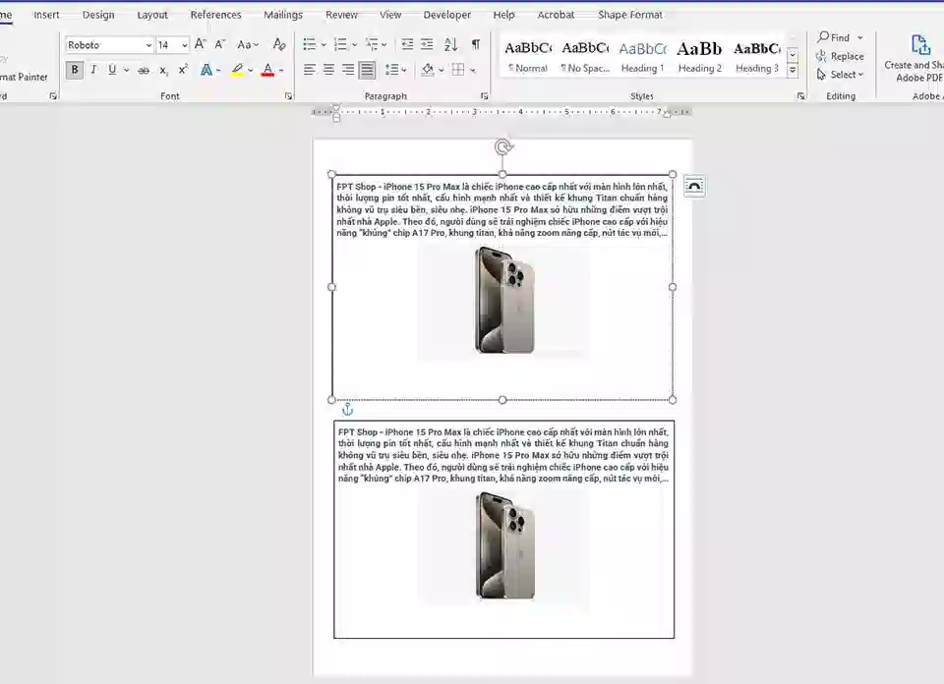The height and width of the screenshot is (684, 944).
Task: Open the Insert tab
Action: point(46,15)
